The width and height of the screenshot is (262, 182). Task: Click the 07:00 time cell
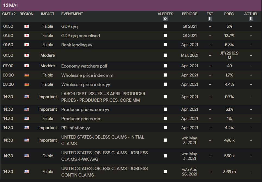[8, 66]
